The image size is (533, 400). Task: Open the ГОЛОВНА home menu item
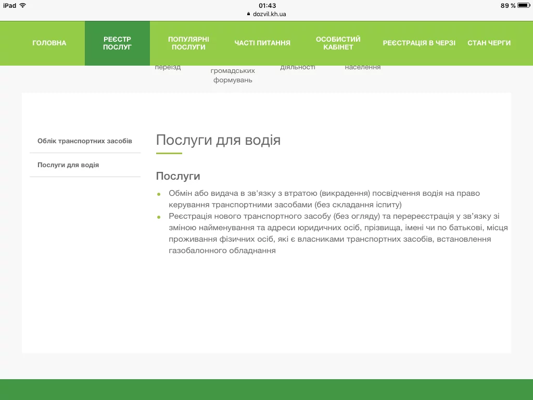(49, 43)
